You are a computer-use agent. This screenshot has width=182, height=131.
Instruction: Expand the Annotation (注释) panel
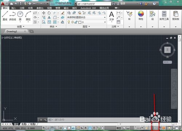[115, 26]
